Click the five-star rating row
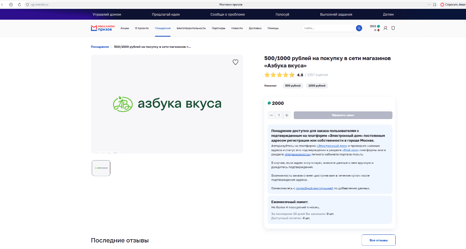Image resolution: width=466 pixels, height=249 pixels. coord(279,75)
